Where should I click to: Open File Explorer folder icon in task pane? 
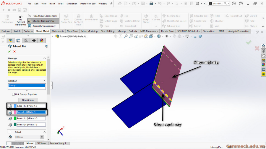click(263, 56)
